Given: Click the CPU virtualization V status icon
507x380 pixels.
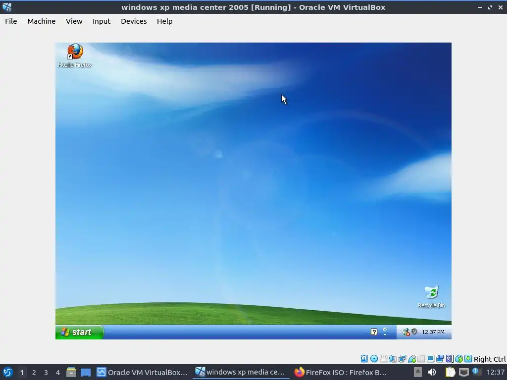Looking at the screenshot, I should pyautogui.click(x=450, y=359).
